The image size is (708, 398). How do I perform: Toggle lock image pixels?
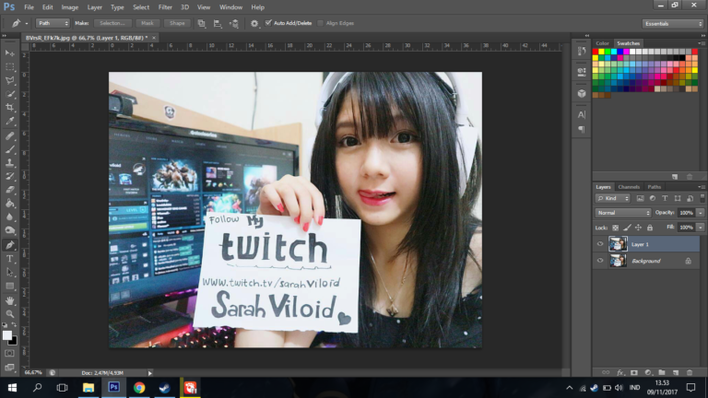pyautogui.click(x=627, y=228)
